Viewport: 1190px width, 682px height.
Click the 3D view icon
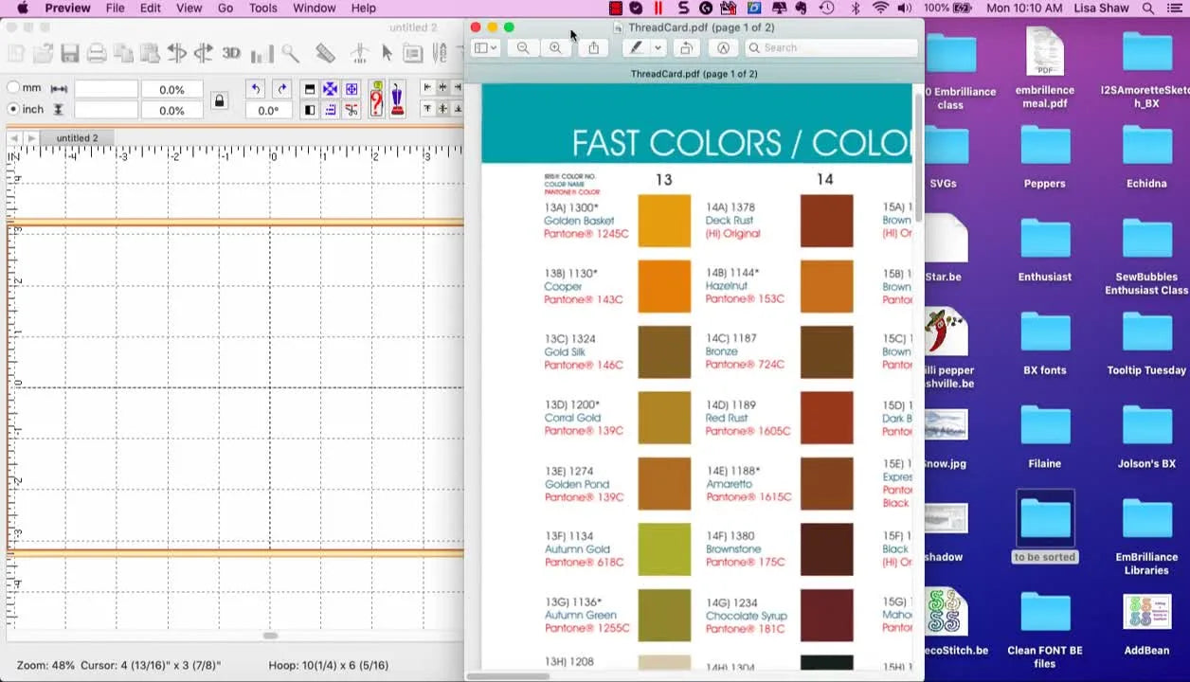pos(231,53)
